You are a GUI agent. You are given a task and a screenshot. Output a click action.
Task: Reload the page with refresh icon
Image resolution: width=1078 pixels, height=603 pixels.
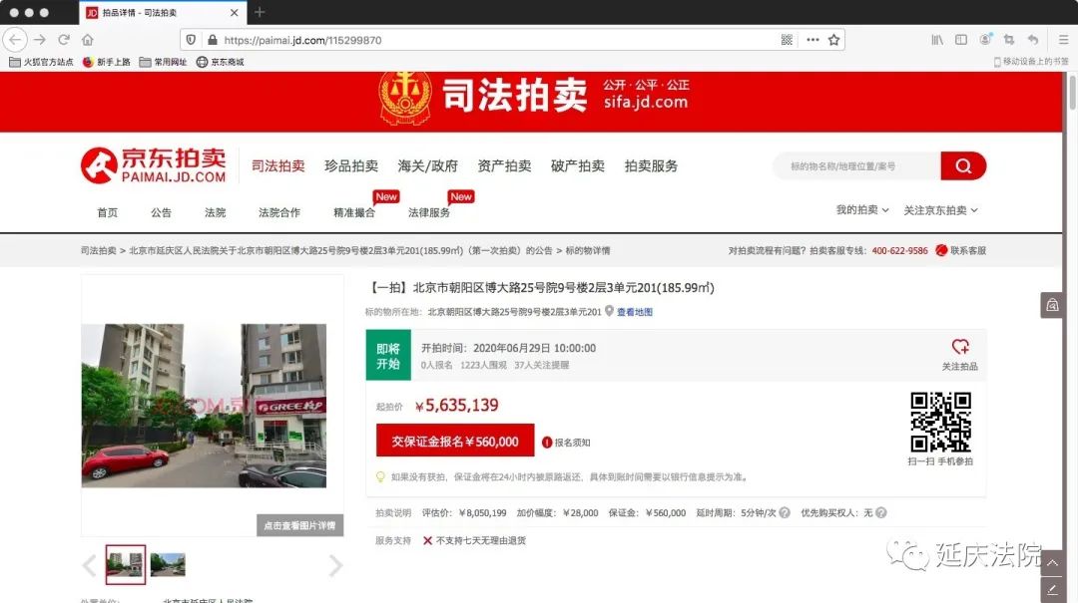point(64,40)
